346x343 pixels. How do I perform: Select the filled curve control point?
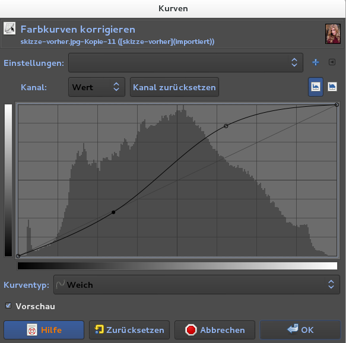pos(113,212)
